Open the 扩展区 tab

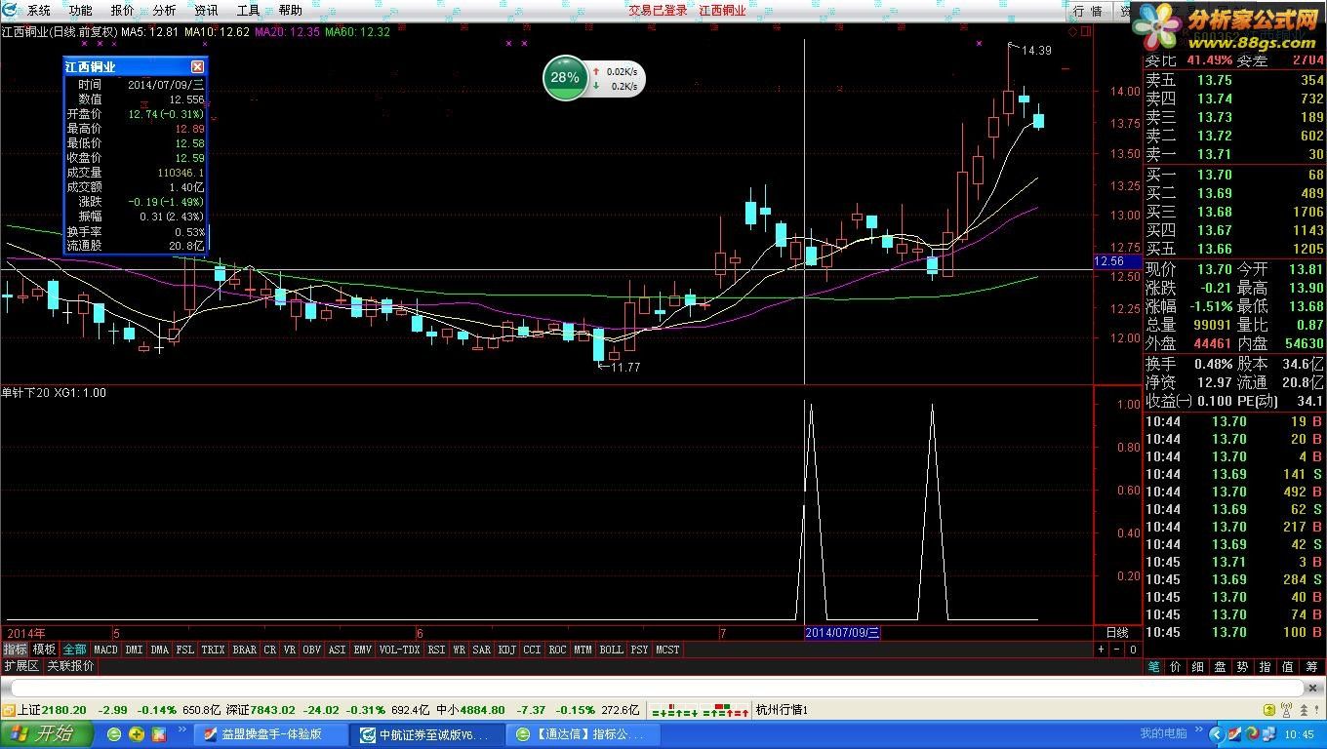pos(20,666)
